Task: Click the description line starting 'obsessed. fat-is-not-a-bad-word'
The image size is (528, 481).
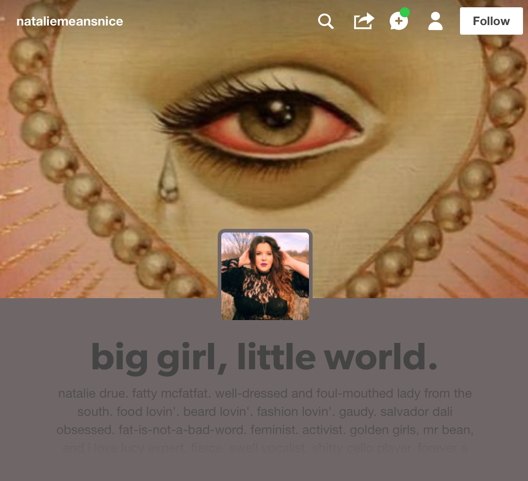Action: [x=265, y=429]
